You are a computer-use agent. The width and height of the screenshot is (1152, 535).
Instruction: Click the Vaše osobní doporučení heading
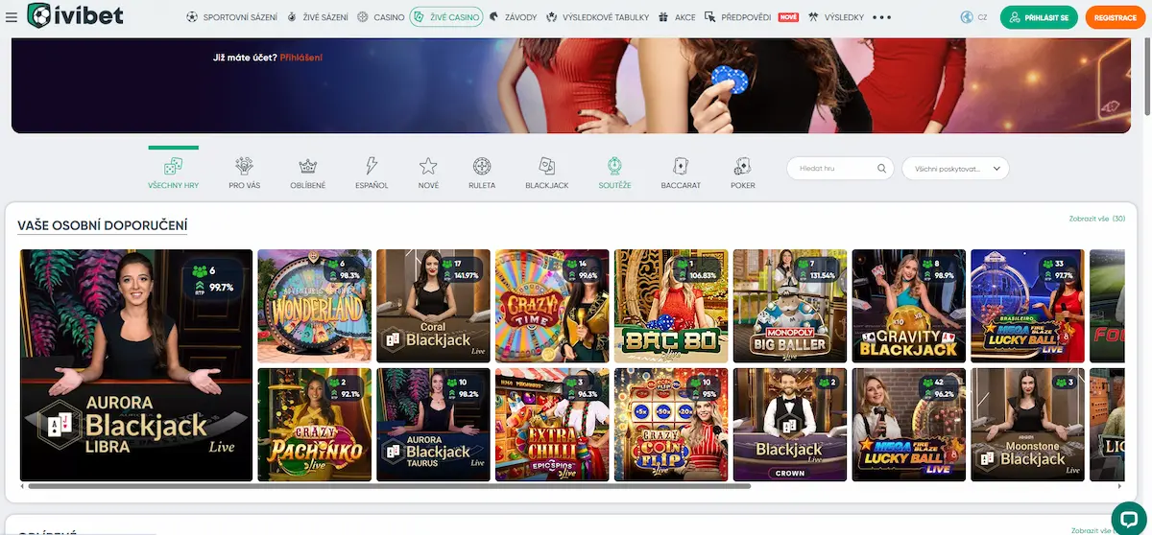pyautogui.click(x=102, y=225)
